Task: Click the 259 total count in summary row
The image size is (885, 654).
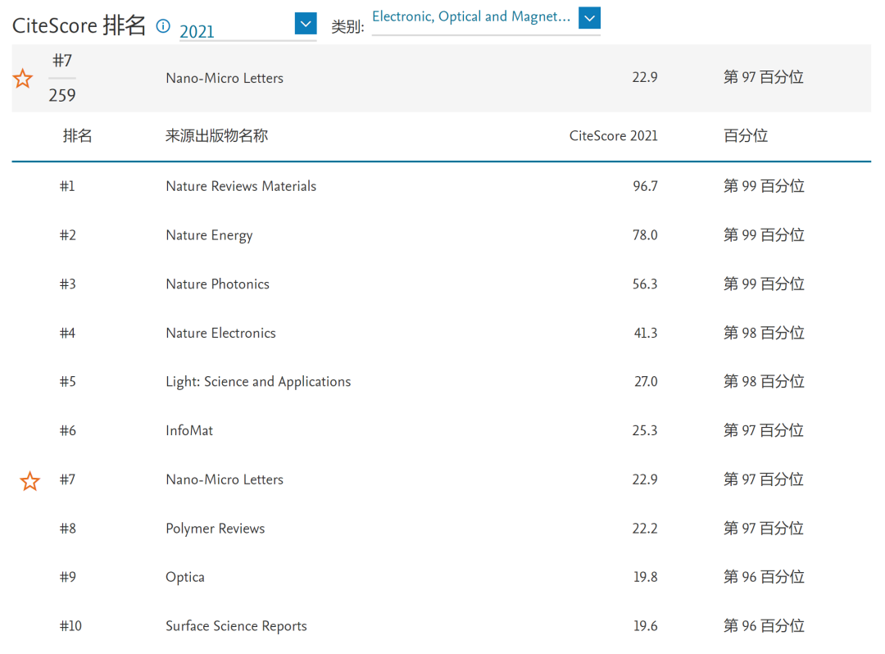Action: pos(62,95)
